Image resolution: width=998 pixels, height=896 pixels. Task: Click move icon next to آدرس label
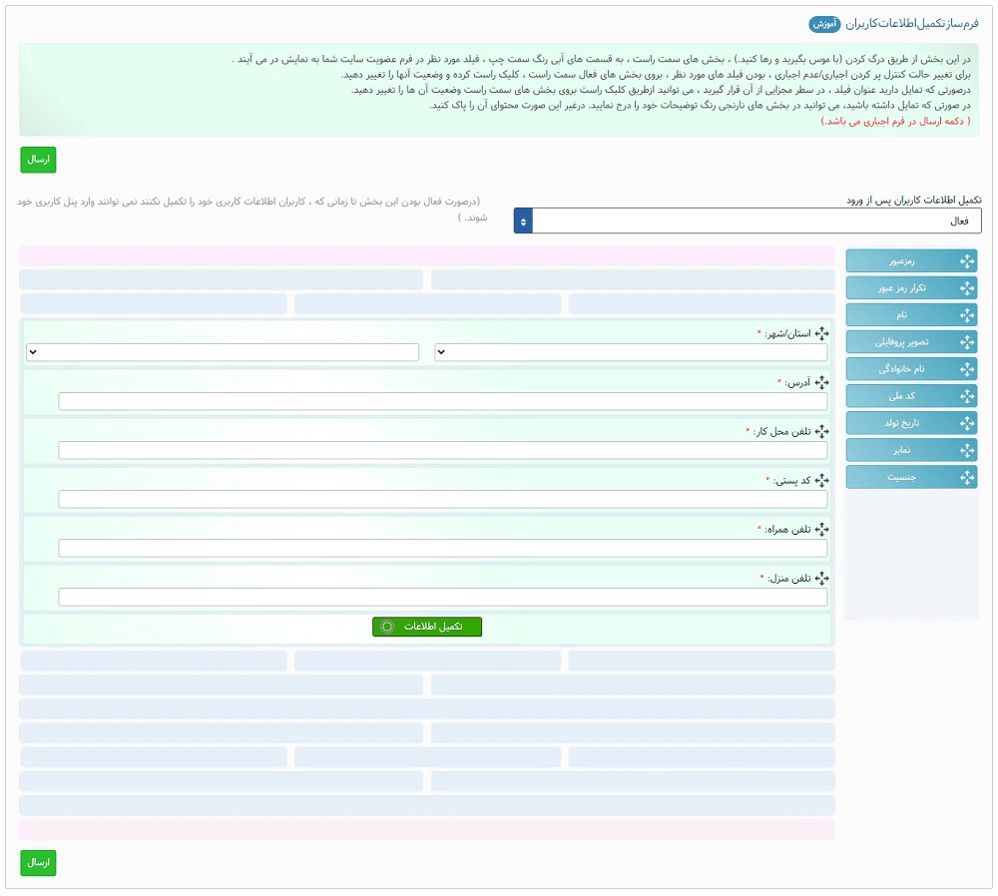coord(821,382)
